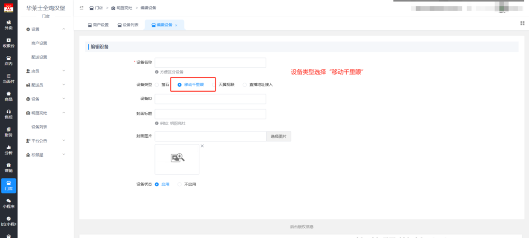Click the brand logo at sidebar top
Viewport: 529px width, 238px height.
[8, 8]
